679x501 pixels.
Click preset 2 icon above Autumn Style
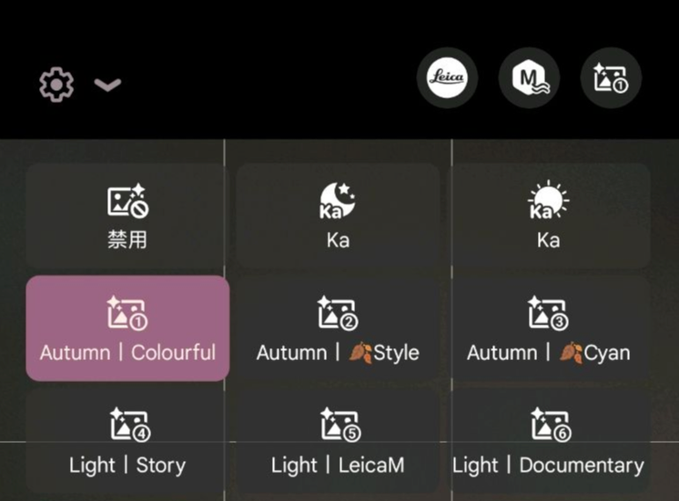click(338, 313)
